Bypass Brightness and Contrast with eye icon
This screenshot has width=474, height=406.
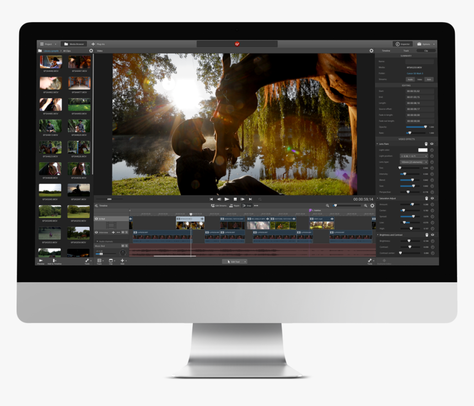point(433,235)
